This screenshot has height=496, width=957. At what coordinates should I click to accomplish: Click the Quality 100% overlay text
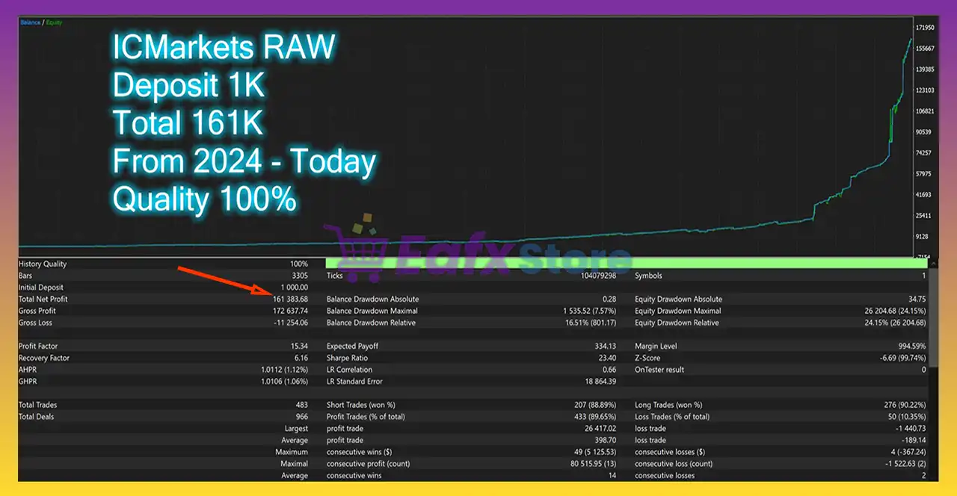tap(204, 199)
